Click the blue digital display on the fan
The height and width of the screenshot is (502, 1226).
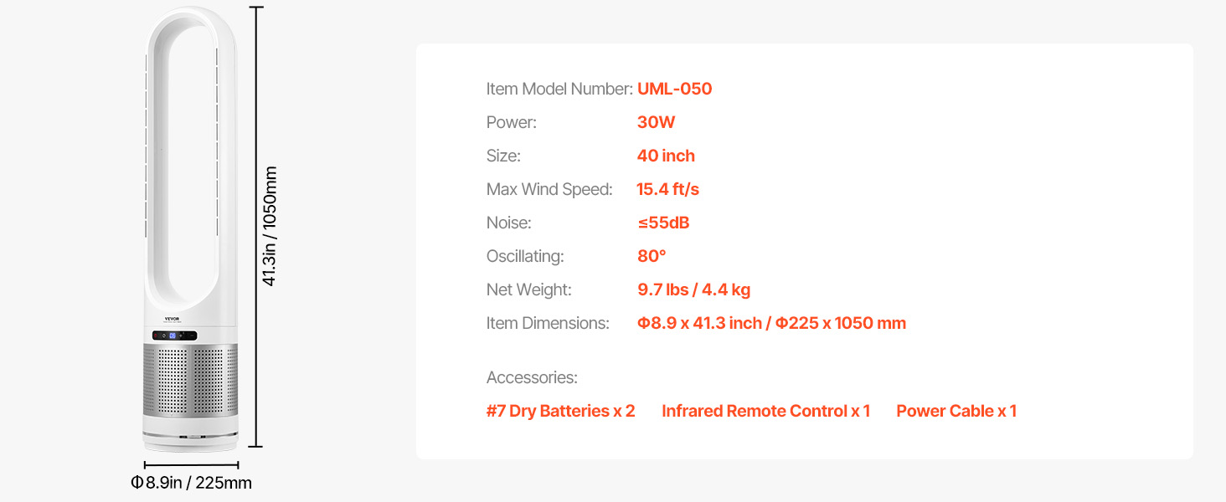[173, 336]
